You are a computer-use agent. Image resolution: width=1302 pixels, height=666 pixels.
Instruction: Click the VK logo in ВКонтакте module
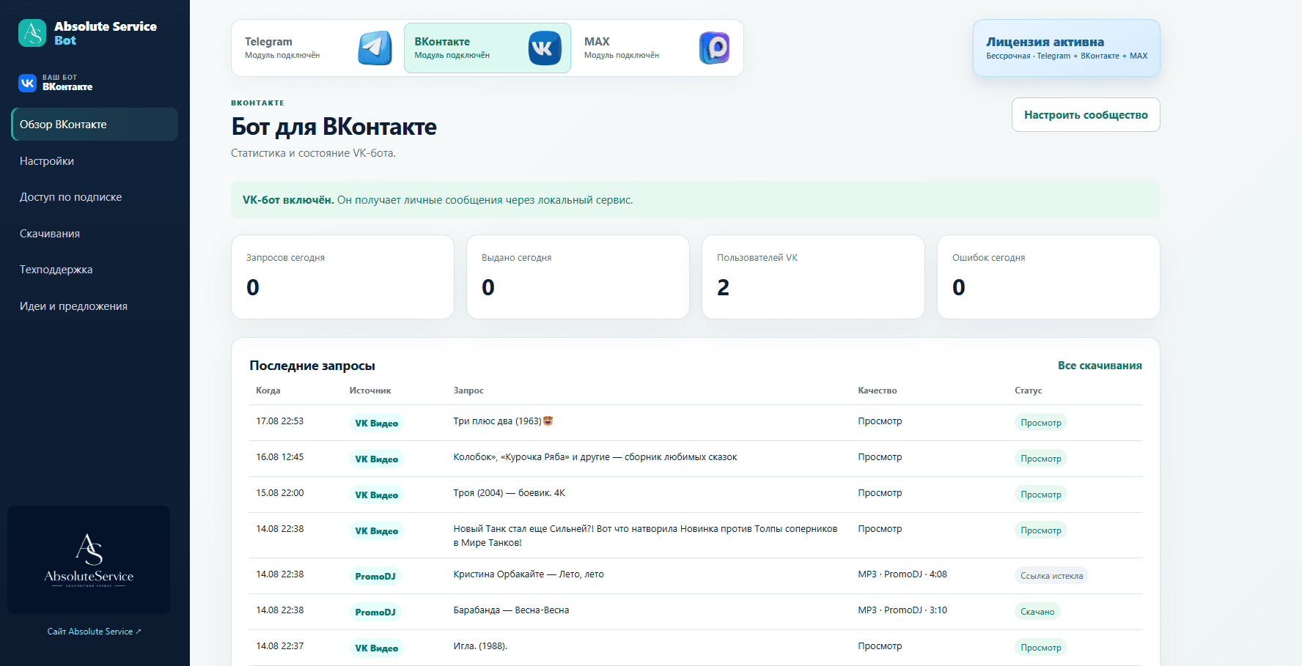(545, 48)
